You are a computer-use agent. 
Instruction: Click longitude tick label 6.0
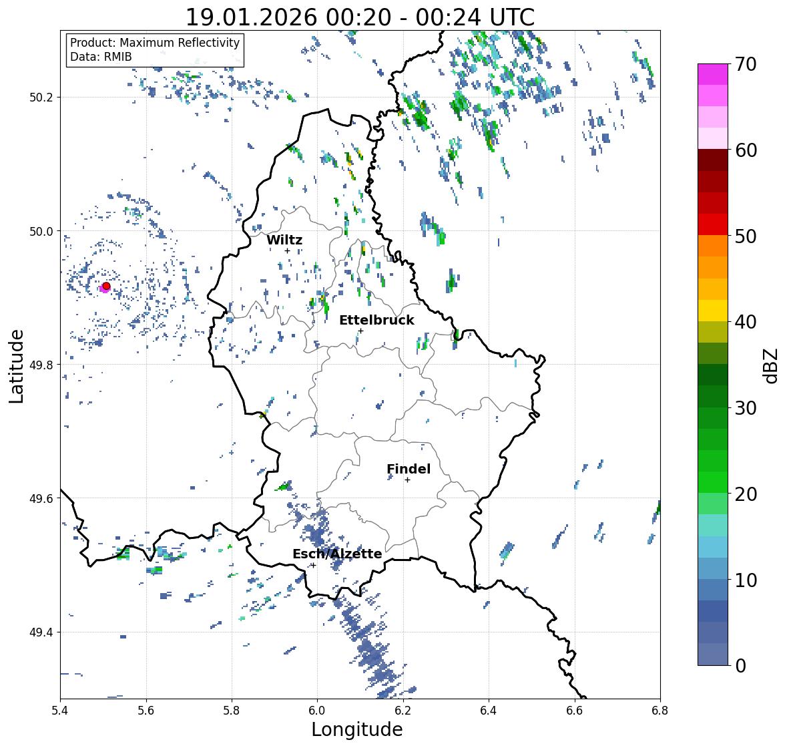pos(317,711)
